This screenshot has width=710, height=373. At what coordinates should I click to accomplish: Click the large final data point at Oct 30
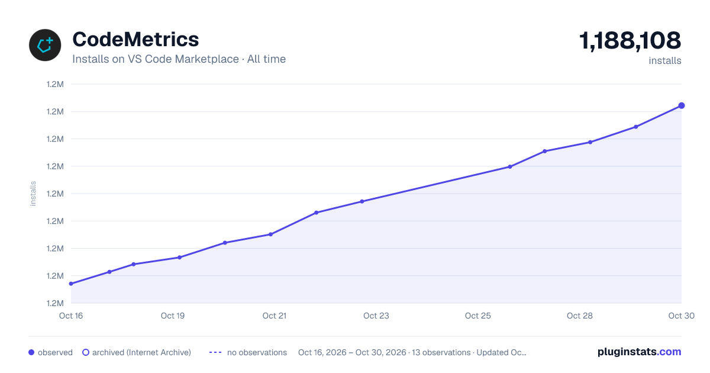coord(682,105)
